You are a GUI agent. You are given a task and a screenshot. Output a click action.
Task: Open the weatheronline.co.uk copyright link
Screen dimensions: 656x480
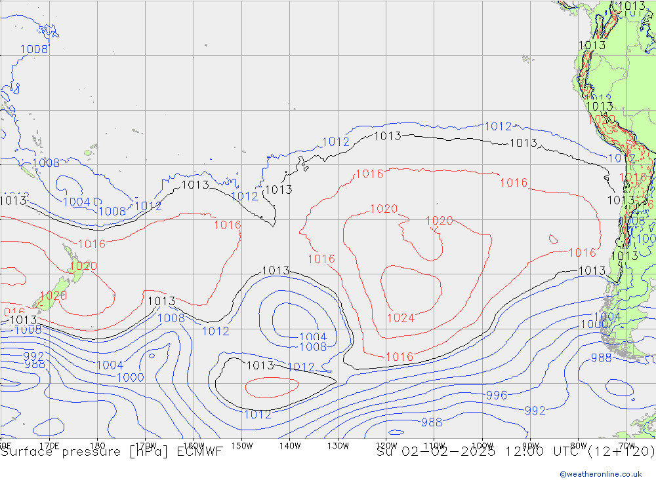(600, 474)
